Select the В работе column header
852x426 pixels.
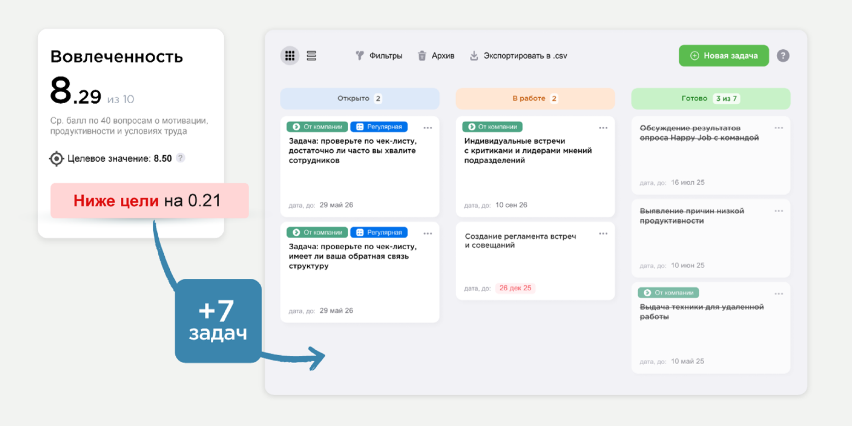click(535, 98)
